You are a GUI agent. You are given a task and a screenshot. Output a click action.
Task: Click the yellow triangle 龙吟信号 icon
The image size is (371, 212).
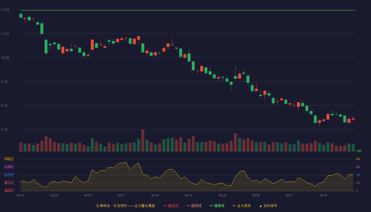click(260, 206)
